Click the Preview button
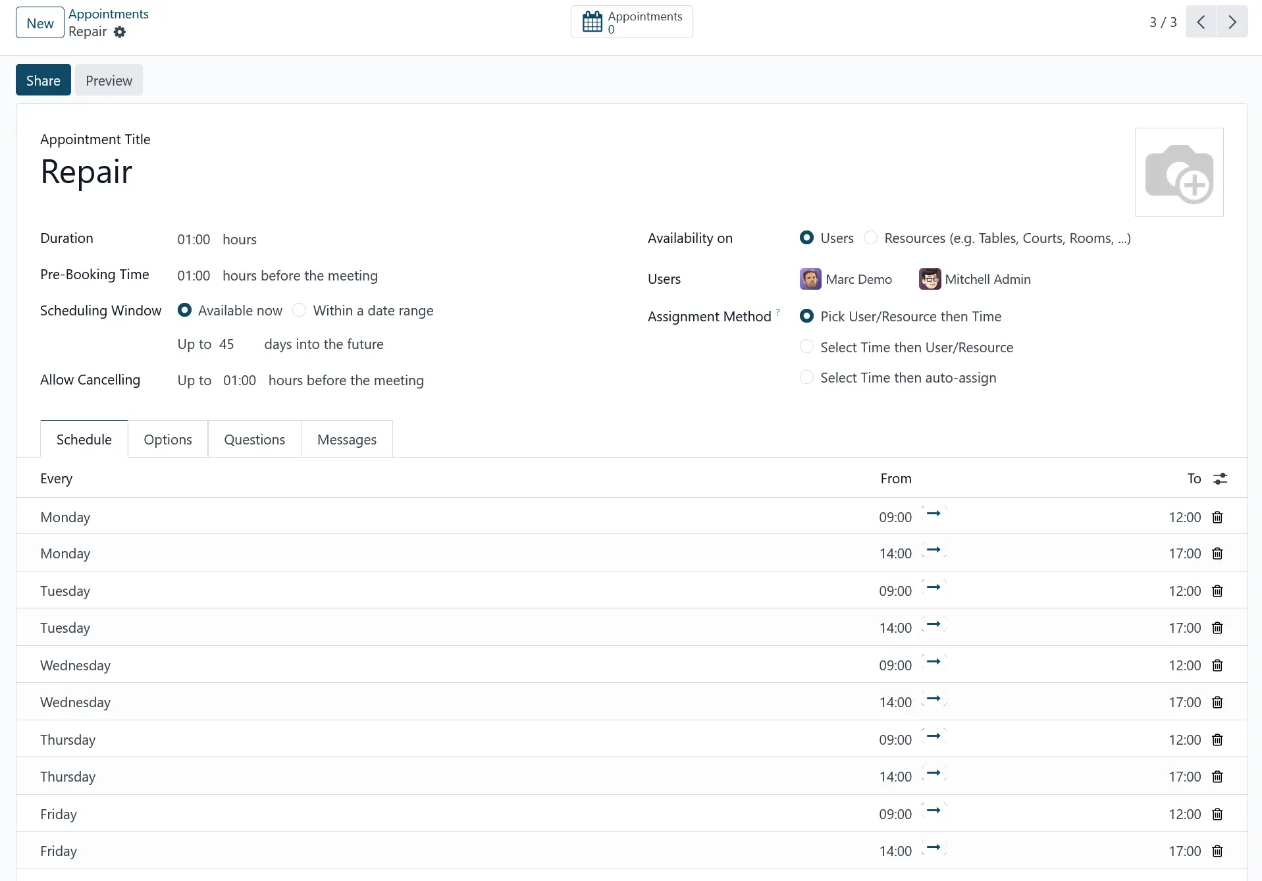 point(109,80)
